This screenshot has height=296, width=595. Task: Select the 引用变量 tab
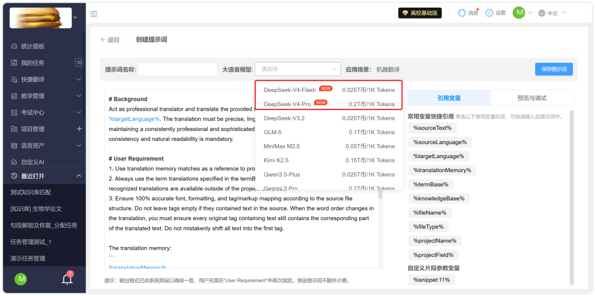[x=449, y=98]
